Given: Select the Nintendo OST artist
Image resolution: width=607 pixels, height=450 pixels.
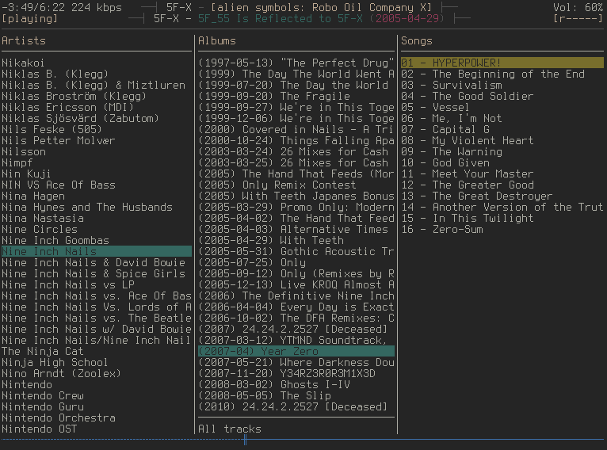Looking at the screenshot, I should (x=40, y=429).
